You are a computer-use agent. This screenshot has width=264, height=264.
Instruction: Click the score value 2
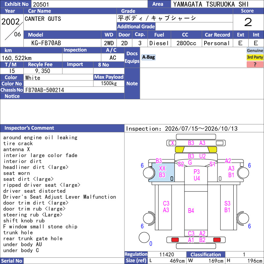point(248,22)
